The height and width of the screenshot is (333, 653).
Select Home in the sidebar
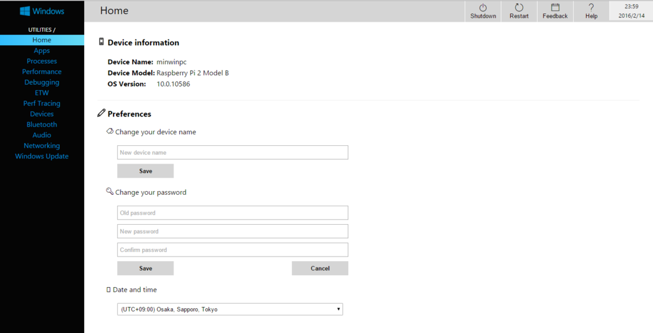[x=41, y=40]
